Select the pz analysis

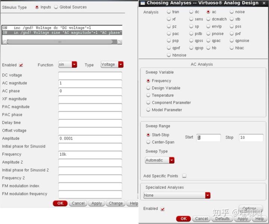[x=169, y=26]
